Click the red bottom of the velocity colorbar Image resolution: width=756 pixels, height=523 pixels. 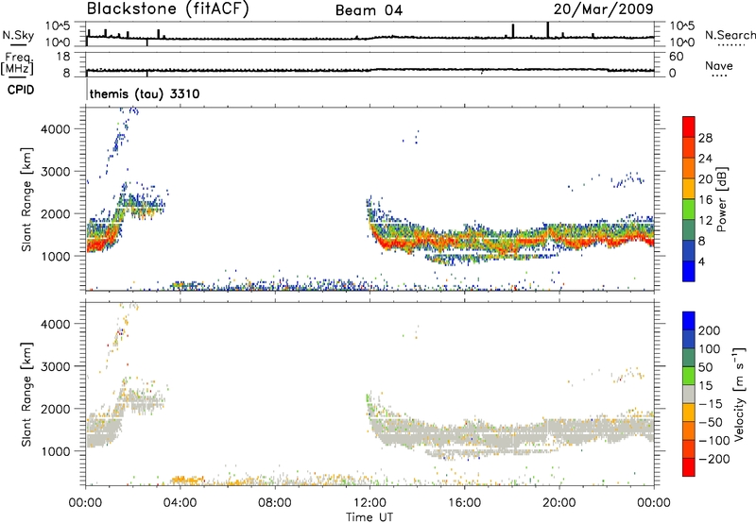pyautogui.click(x=689, y=467)
